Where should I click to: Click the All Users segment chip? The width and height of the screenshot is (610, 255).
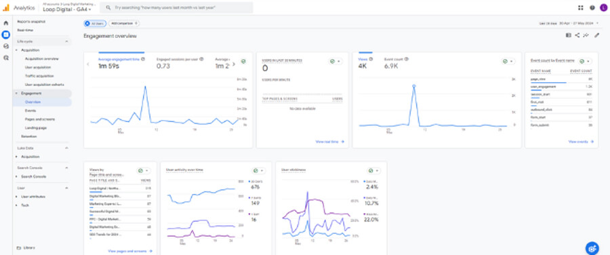(95, 23)
